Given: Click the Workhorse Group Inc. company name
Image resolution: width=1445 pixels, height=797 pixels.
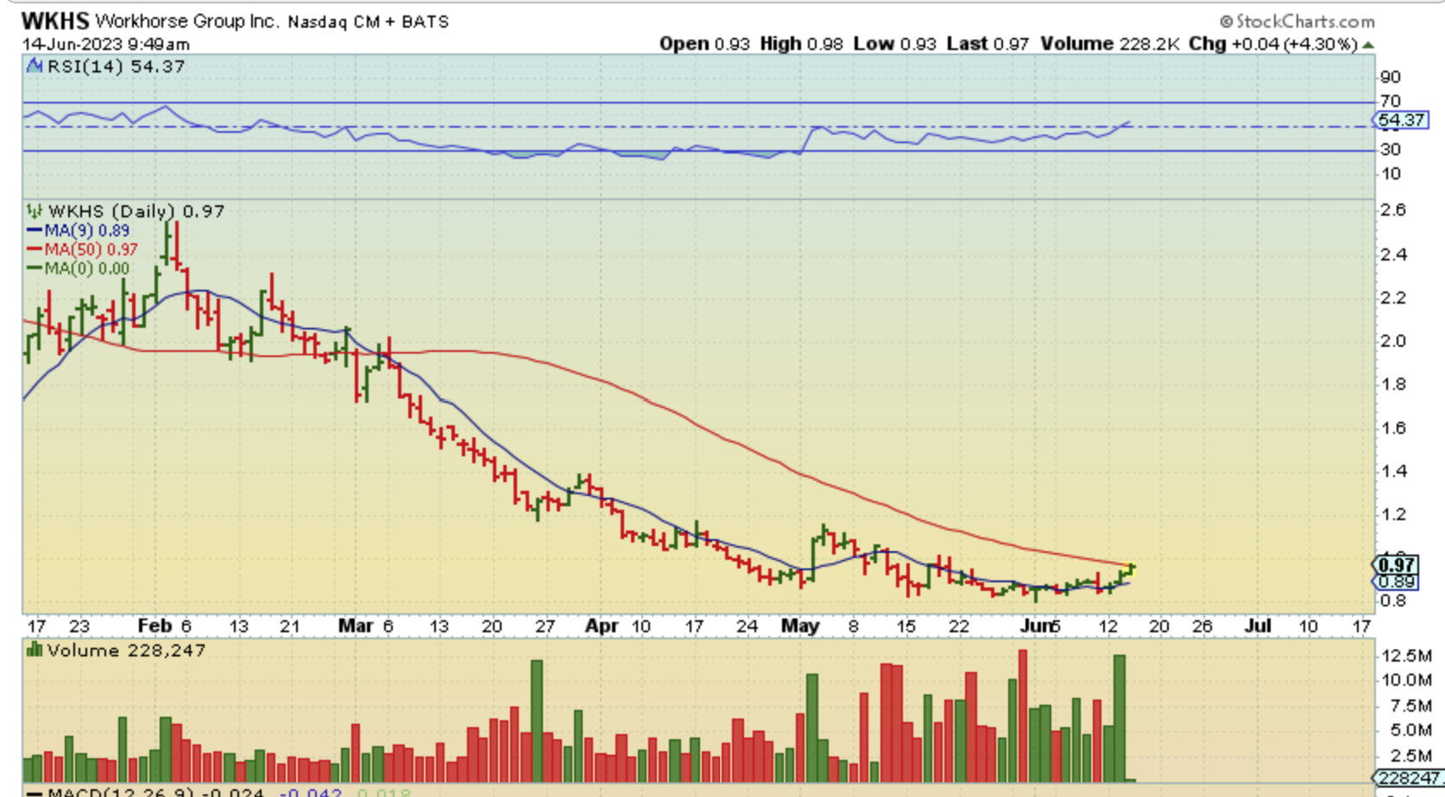Looking at the screenshot, I should [187, 21].
